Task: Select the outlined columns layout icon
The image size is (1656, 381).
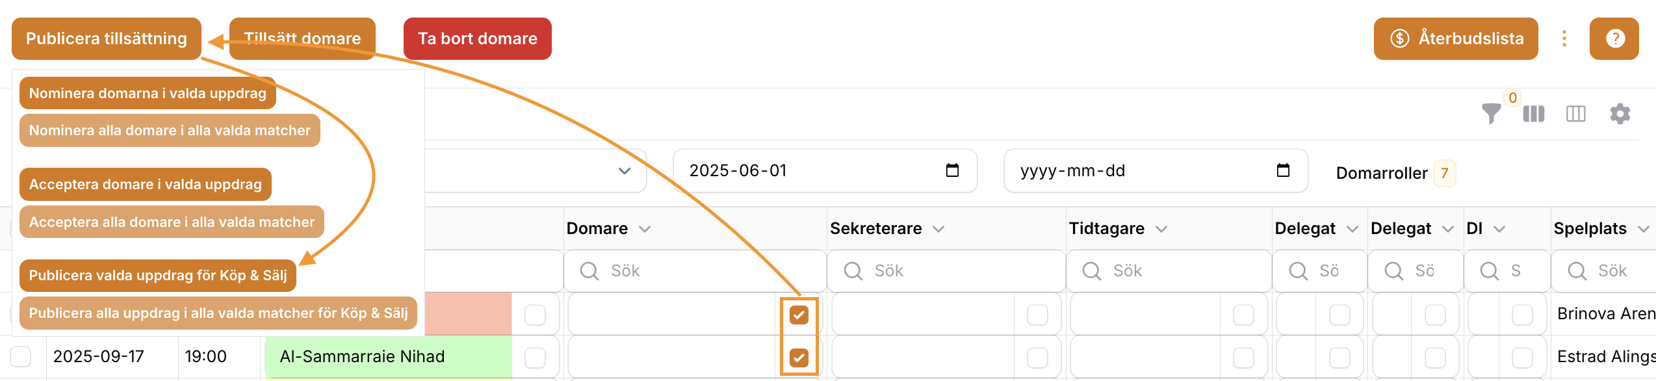Action: click(1575, 114)
